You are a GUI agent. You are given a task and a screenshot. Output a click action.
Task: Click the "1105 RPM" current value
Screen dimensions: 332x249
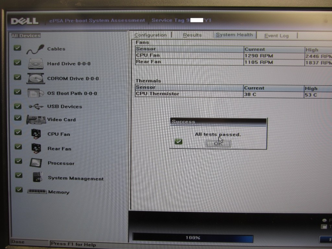click(x=259, y=62)
